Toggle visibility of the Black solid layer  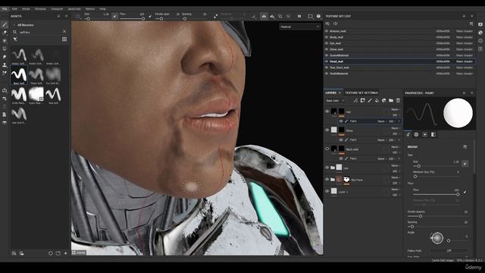(x=327, y=149)
